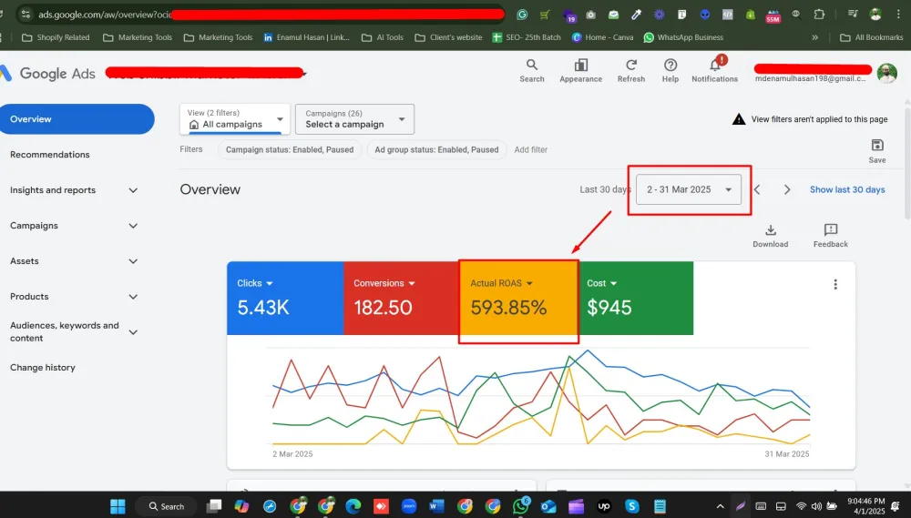Expand the Campaigns sidebar section
911x518 pixels.
(x=133, y=226)
